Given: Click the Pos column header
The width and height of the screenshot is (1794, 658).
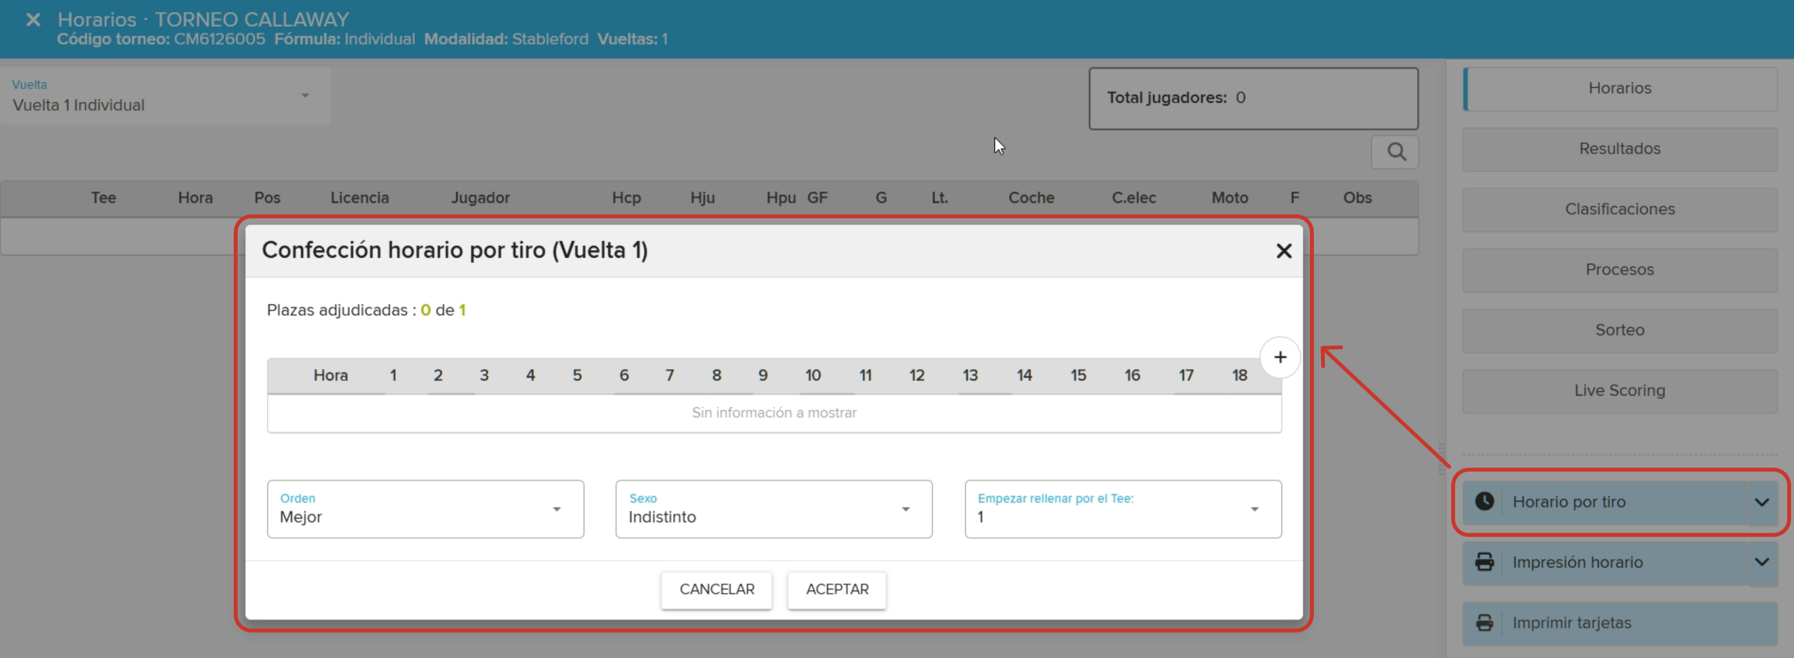Looking at the screenshot, I should [x=267, y=198].
